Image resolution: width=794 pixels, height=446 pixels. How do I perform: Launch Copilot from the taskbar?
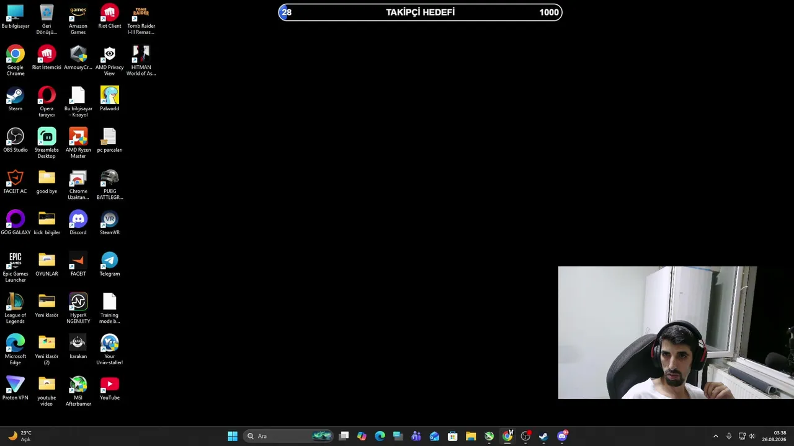point(362,436)
